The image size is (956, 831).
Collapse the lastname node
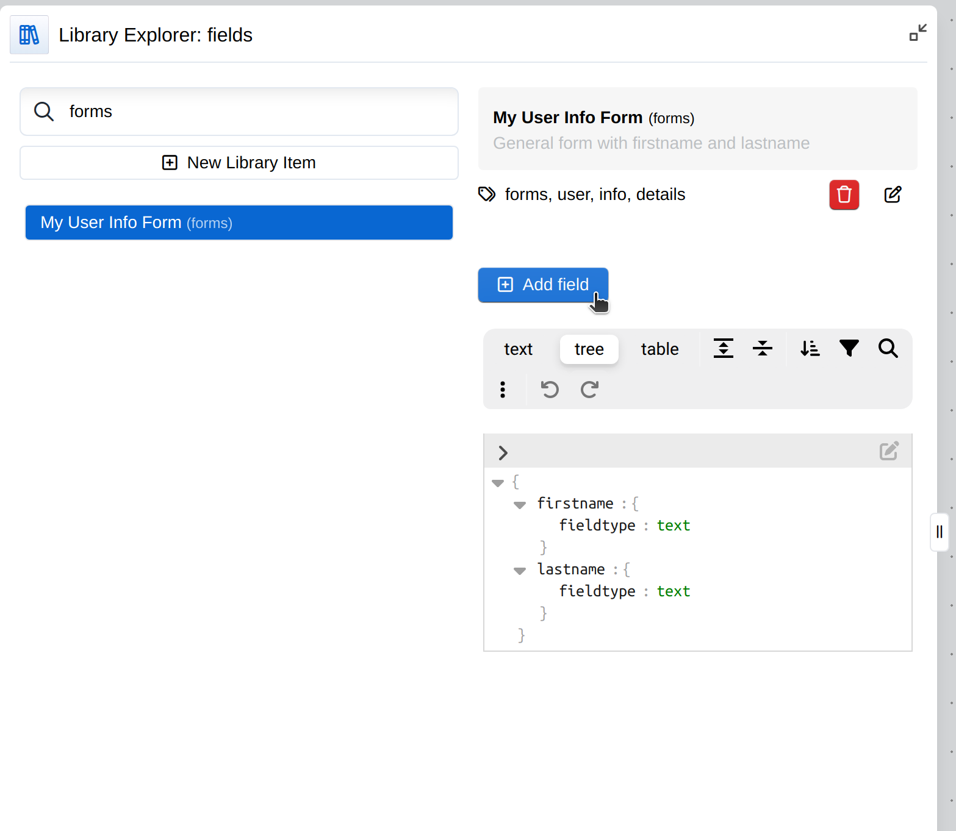[x=520, y=571]
